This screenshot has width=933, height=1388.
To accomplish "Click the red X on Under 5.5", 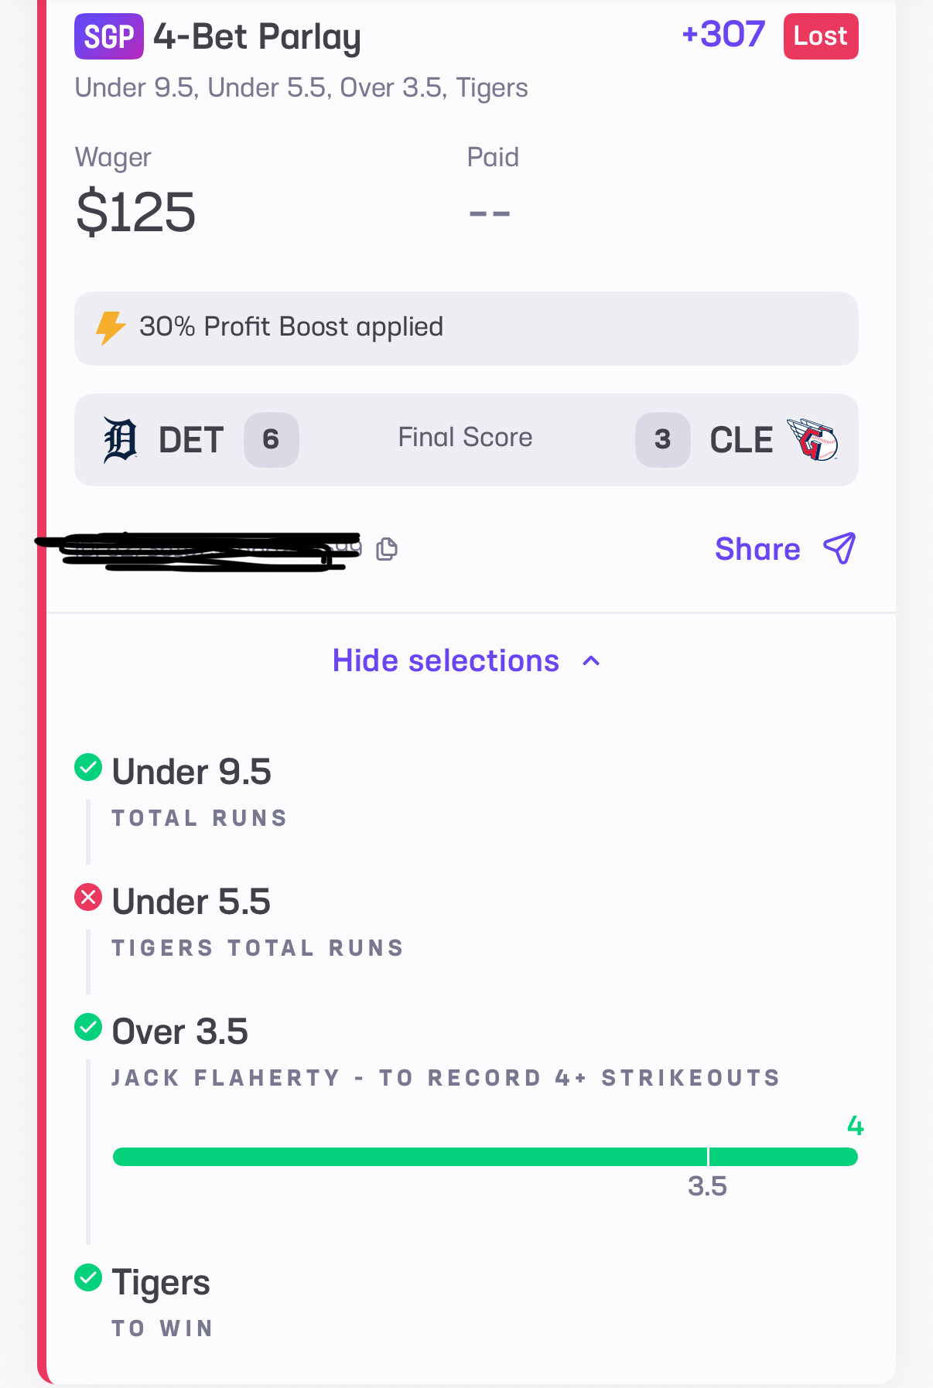I will (x=88, y=897).
